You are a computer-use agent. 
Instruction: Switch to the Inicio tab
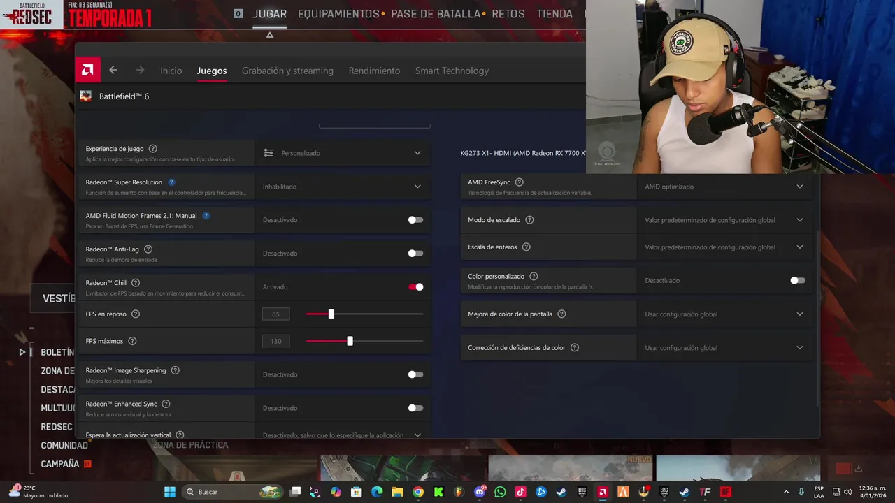pos(171,71)
